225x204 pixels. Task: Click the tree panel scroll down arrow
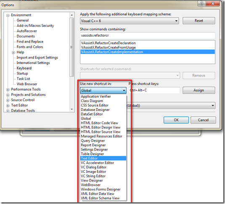click(x=72, y=110)
